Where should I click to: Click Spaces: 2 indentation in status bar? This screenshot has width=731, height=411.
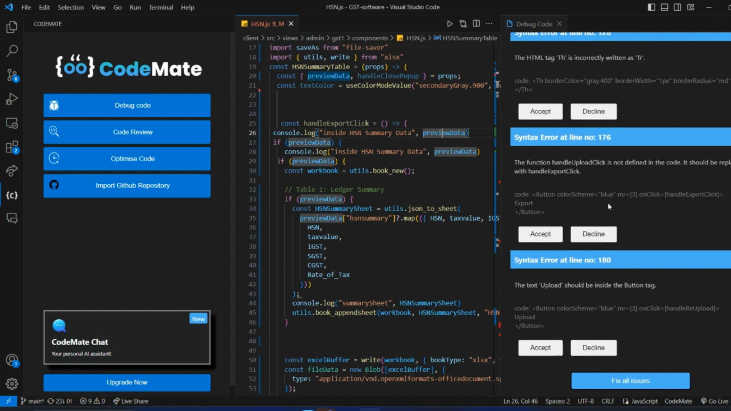(558, 401)
